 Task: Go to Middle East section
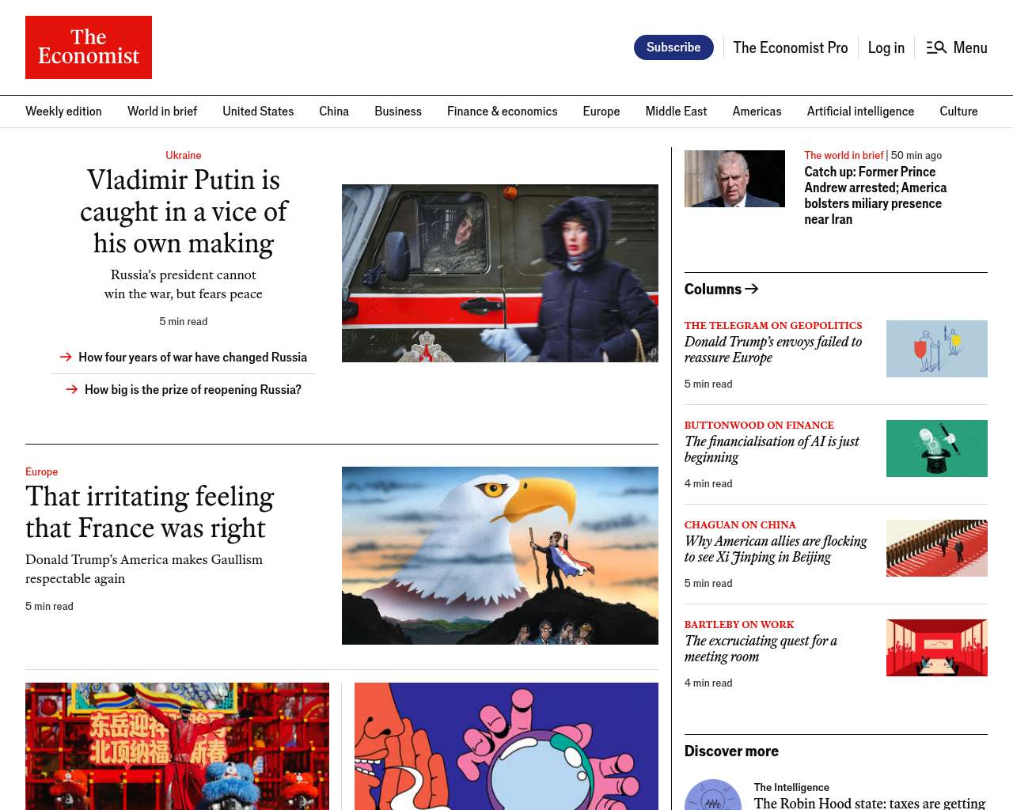(676, 112)
